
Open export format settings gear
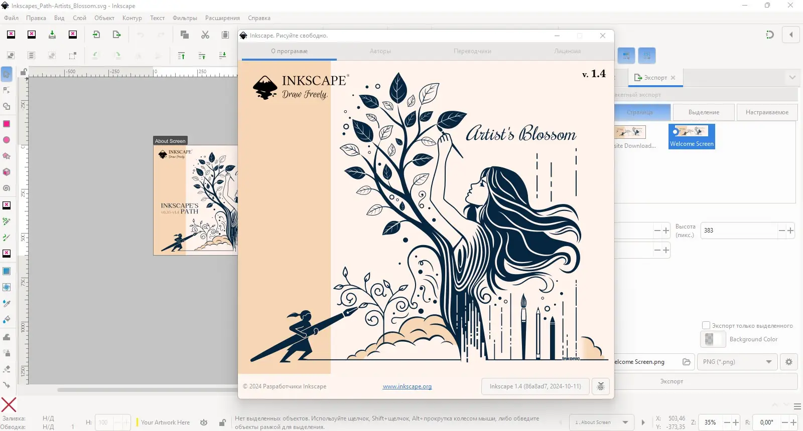[x=789, y=362]
